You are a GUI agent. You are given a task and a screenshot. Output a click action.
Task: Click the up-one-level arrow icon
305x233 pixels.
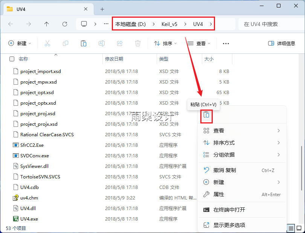[x=46, y=24]
